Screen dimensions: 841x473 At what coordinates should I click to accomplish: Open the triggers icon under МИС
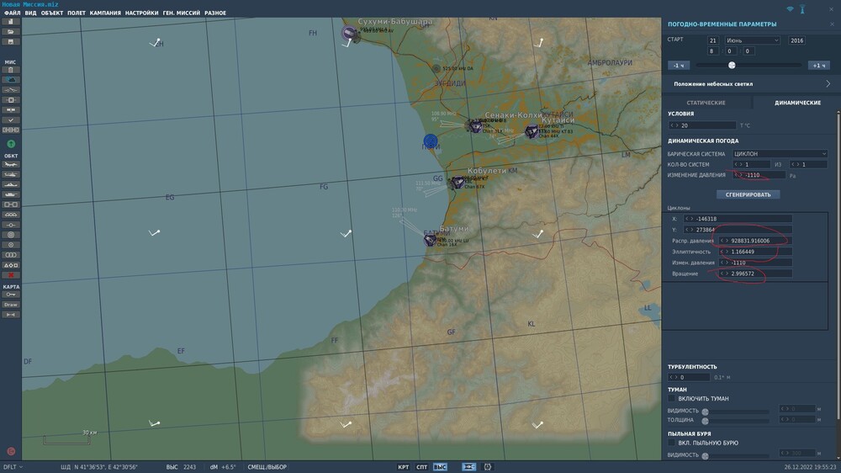pyautogui.click(x=11, y=90)
